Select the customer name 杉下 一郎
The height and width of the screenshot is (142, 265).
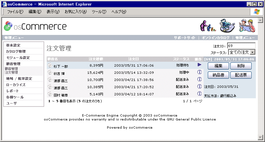tap(61, 66)
